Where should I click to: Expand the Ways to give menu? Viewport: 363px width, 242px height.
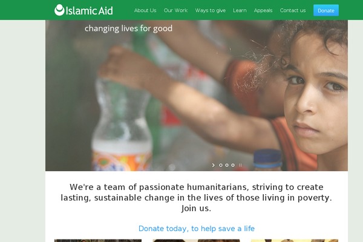(x=211, y=10)
